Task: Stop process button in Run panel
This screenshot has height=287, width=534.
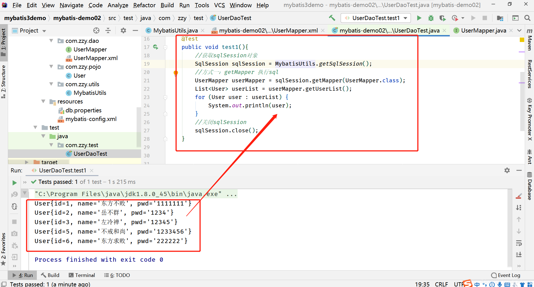Action: click(x=15, y=222)
